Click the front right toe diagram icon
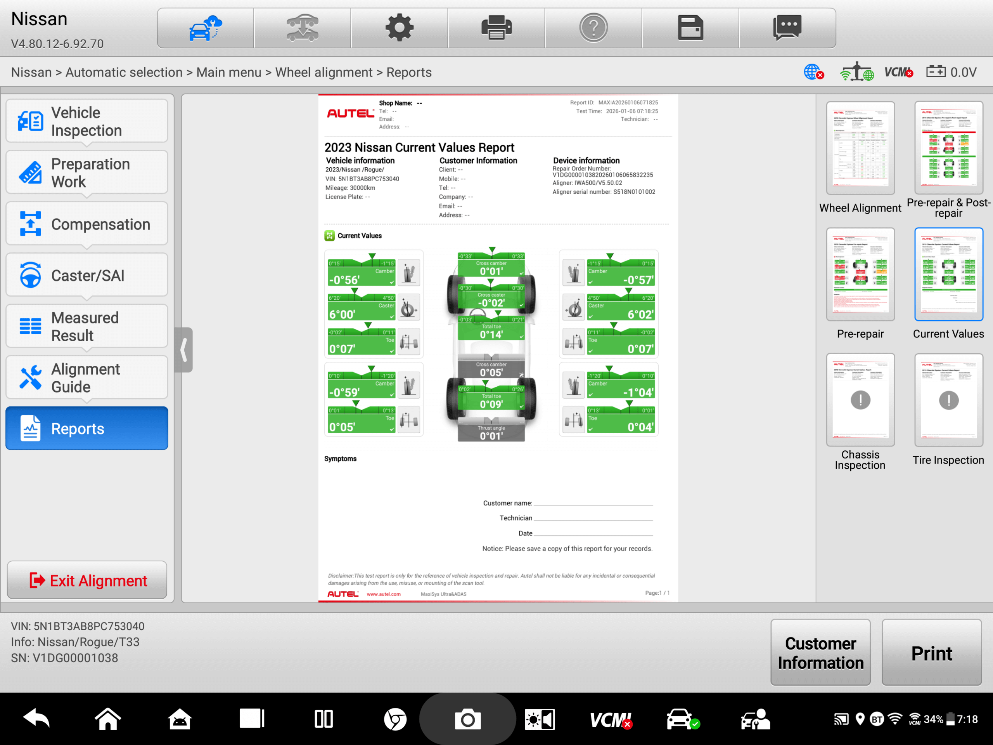The width and height of the screenshot is (993, 745). [x=574, y=342]
